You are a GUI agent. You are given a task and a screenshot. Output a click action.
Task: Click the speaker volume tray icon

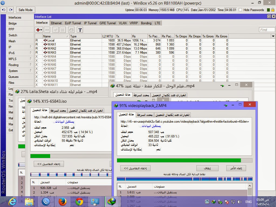[240, 202]
